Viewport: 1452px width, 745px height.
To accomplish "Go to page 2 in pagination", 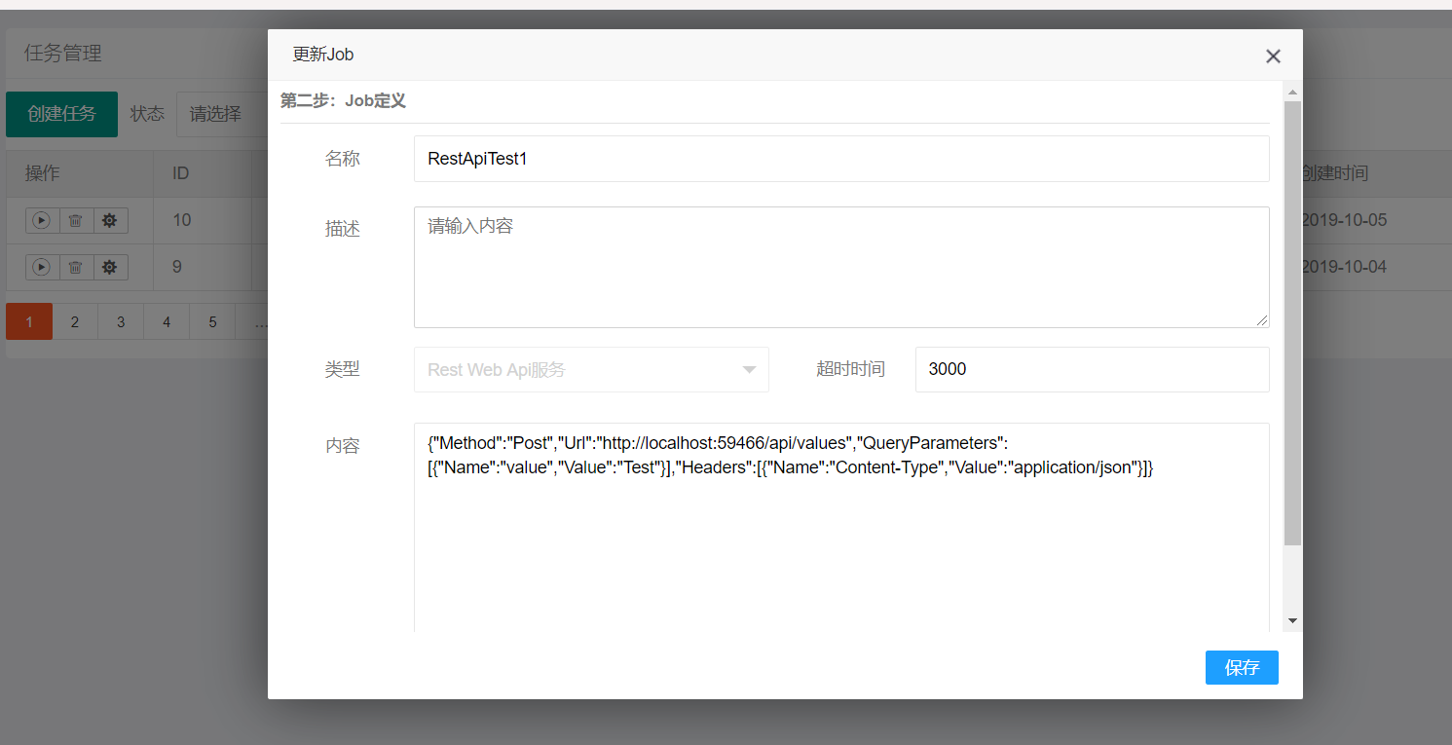I will click(75, 321).
